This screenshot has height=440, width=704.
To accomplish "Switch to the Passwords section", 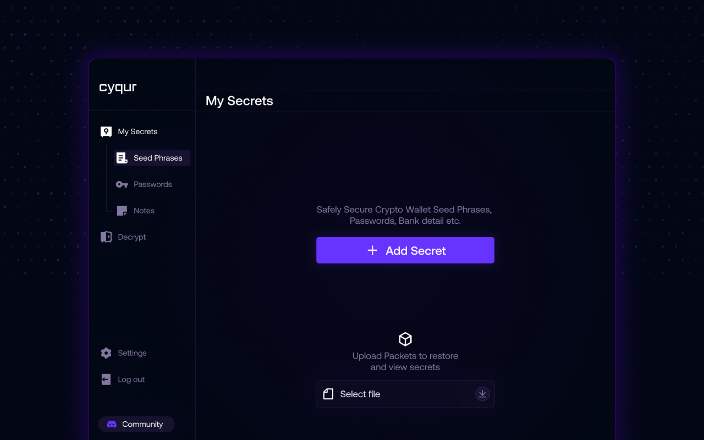I will pyautogui.click(x=152, y=184).
